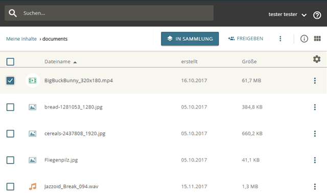327x193 pixels.
Task: Open file bread-1281053_1280.jpg
Action: (x=74, y=107)
